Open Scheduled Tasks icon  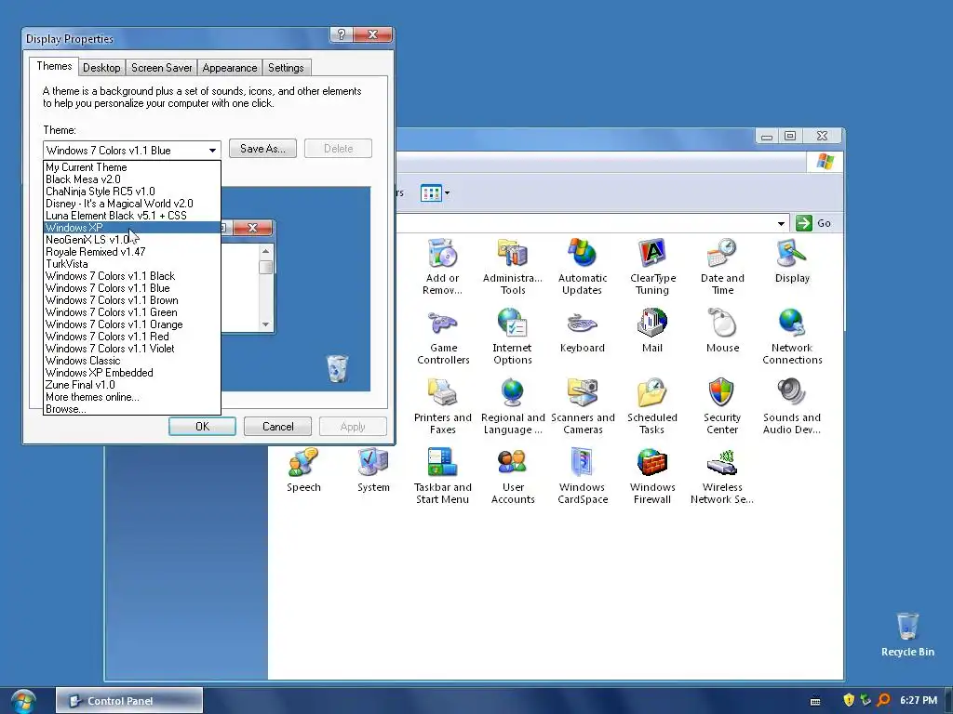click(652, 406)
